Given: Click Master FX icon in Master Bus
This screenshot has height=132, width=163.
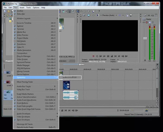Looking at the screenshot, I should [144, 22].
